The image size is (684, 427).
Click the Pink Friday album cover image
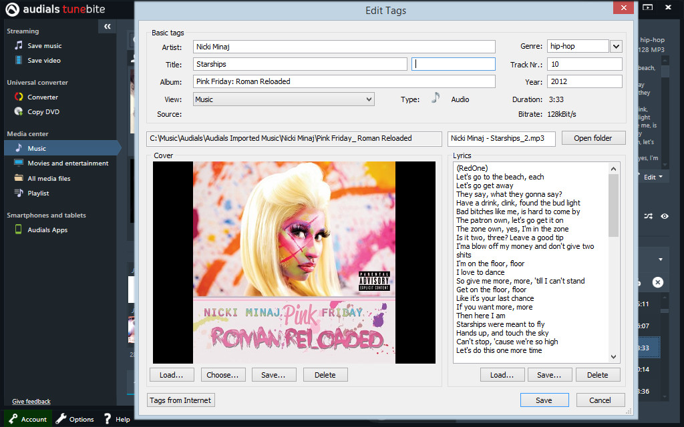pyautogui.click(x=294, y=262)
